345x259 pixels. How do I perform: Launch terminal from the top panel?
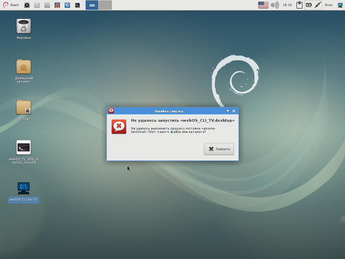(x=77, y=5)
